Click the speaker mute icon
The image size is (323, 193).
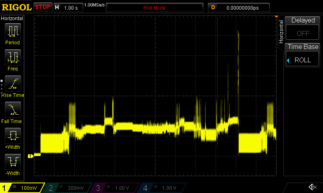point(312,187)
